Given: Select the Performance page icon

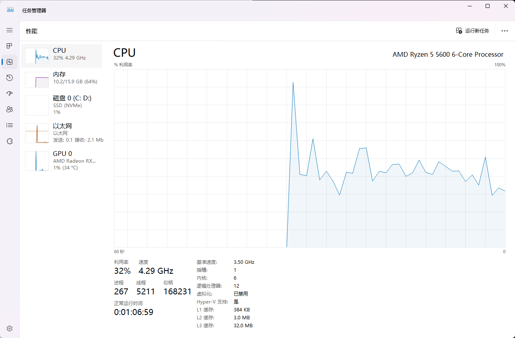Looking at the screenshot, I should click(x=10, y=62).
